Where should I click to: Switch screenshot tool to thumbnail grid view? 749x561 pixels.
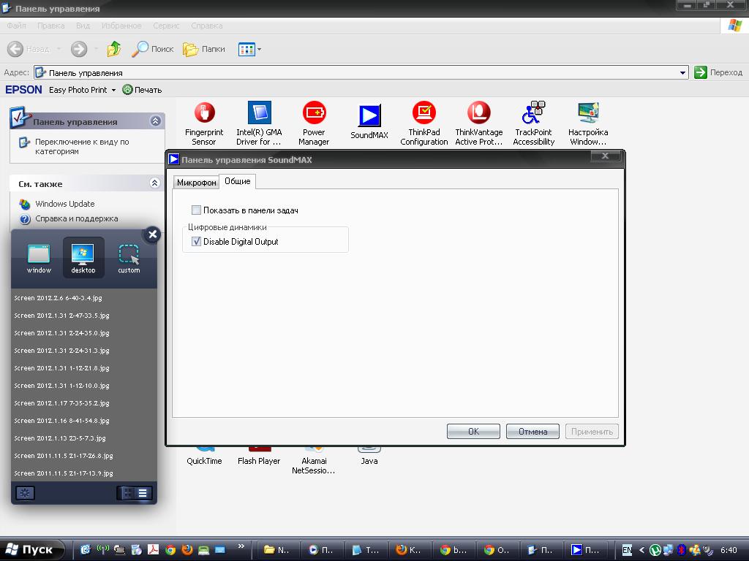point(127,493)
